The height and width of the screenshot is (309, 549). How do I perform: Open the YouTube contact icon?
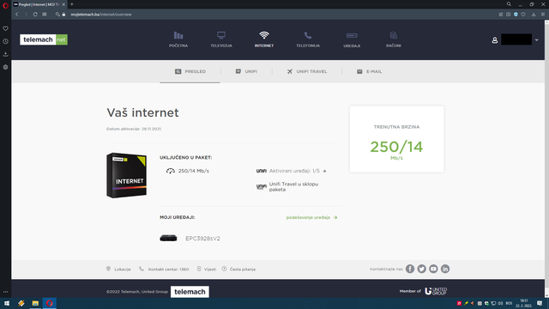click(433, 269)
